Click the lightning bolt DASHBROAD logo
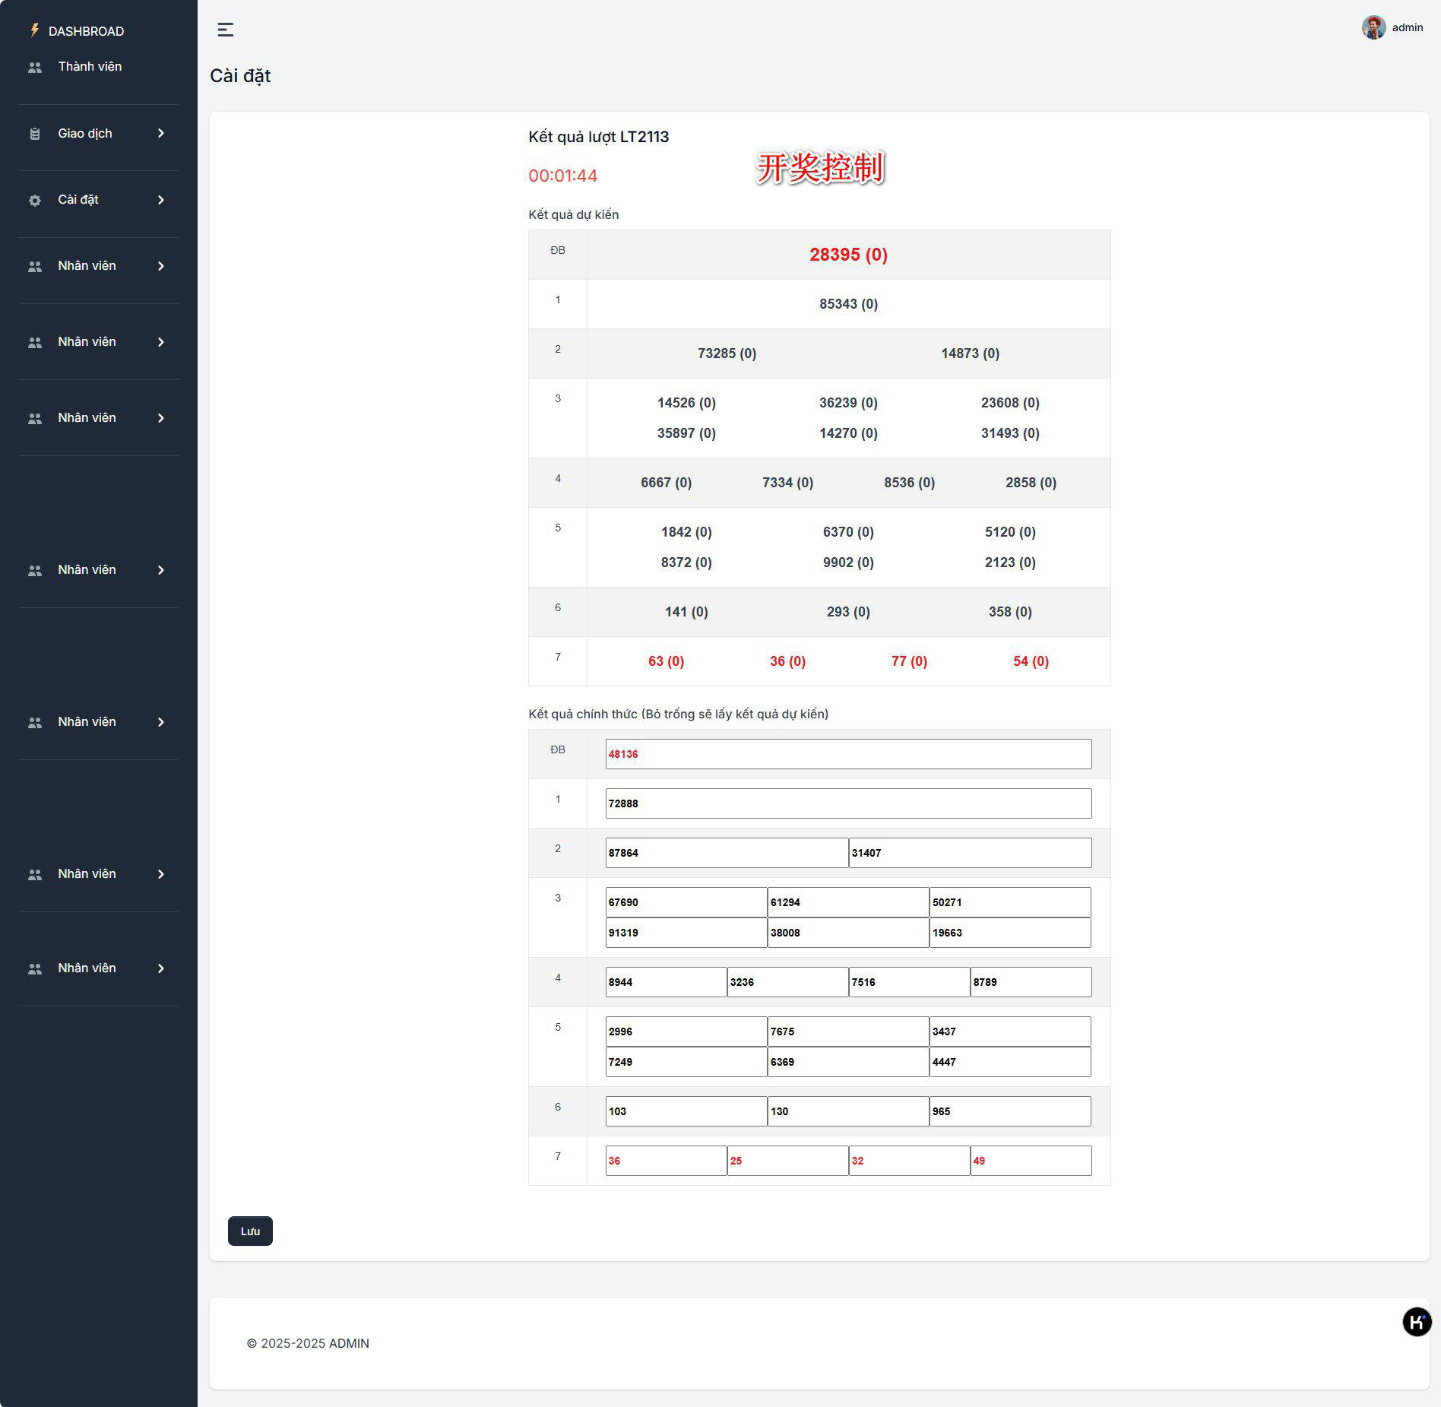This screenshot has height=1407, width=1441. [34, 30]
